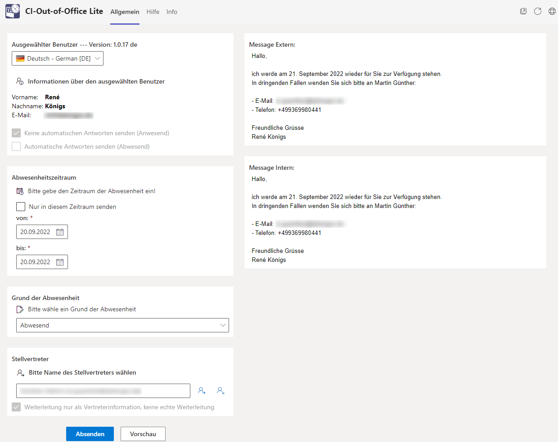Toggle 'Weiterleitung nur als Vertreterinformation' checkbox
558x442 pixels.
[x=16, y=407]
